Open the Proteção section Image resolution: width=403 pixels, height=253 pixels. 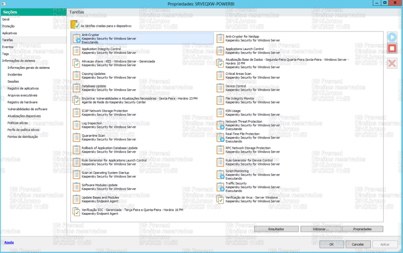click(8, 26)
